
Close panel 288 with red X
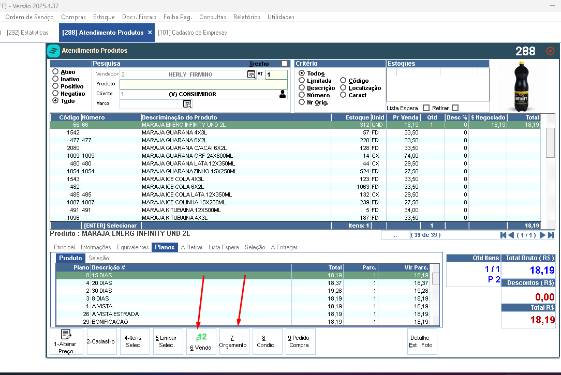[550, 51]
